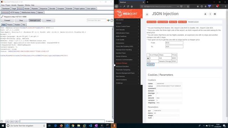Expand Authentication Flaws category

(128, 33)
